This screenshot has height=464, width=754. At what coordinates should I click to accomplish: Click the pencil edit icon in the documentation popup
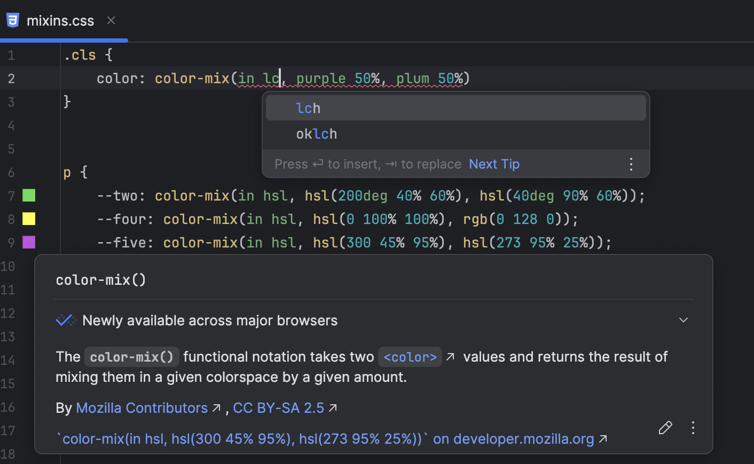(665, 428)
